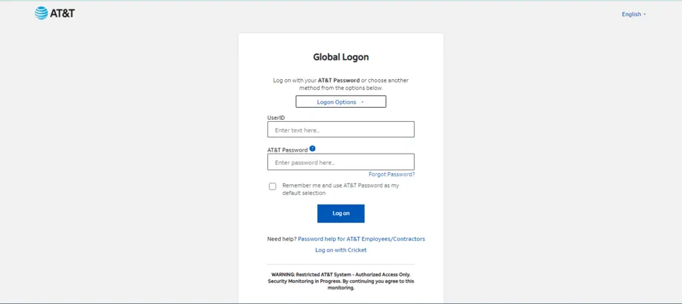Click the UserID field label
The width and height of the screenshot is (682, 304).
click(x=276, y=118)
